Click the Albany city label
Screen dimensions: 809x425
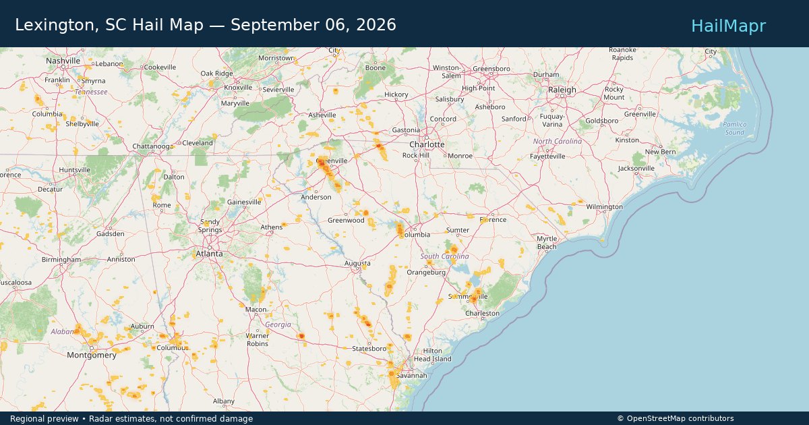point(224,401)
